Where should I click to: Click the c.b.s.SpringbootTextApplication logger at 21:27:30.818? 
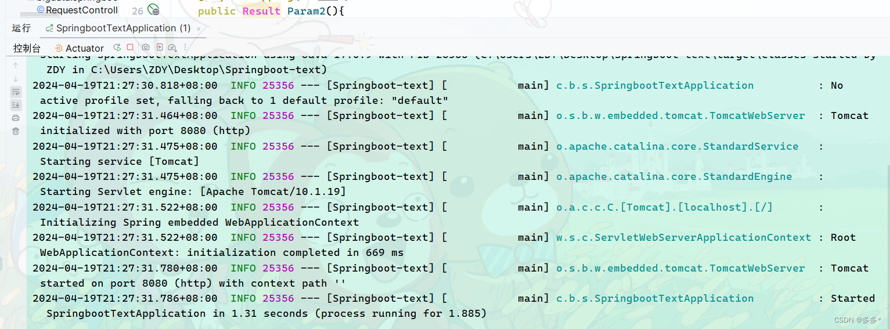(655, 85)
